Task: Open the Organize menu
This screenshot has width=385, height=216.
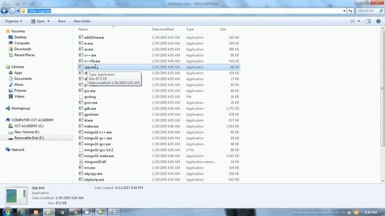Action: (x=13, y=22)
